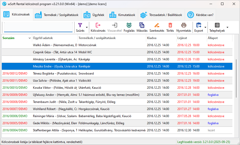Click the Nyomtatás printer icon
Viewport: 240px width, 145px height.
coord(184,25)
